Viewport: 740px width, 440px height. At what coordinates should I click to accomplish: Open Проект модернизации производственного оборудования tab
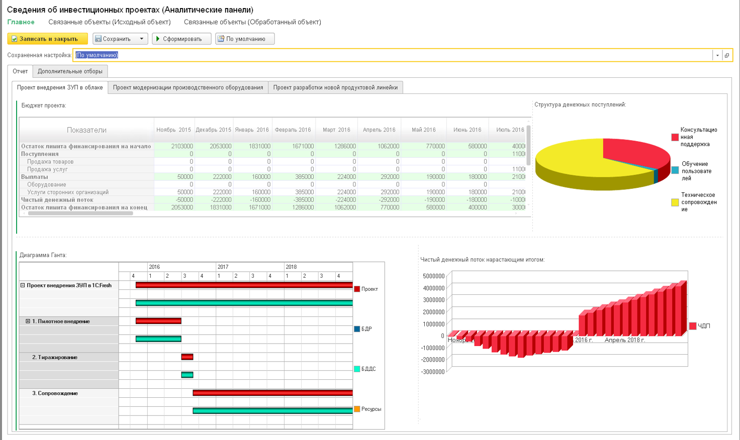point(188,87)
